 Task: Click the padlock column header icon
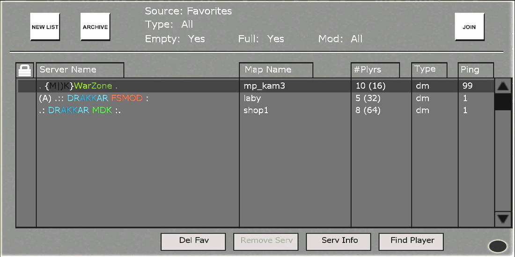(24, 70)
